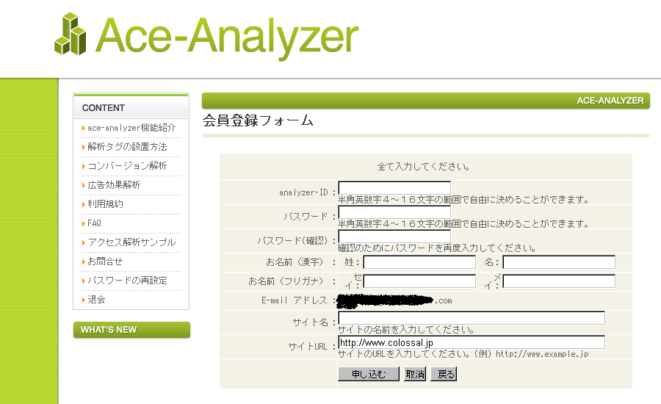This screenshot has height=404, width=661.
Task: Focus the パスワード(確認) input field
Action: [394, 237]
